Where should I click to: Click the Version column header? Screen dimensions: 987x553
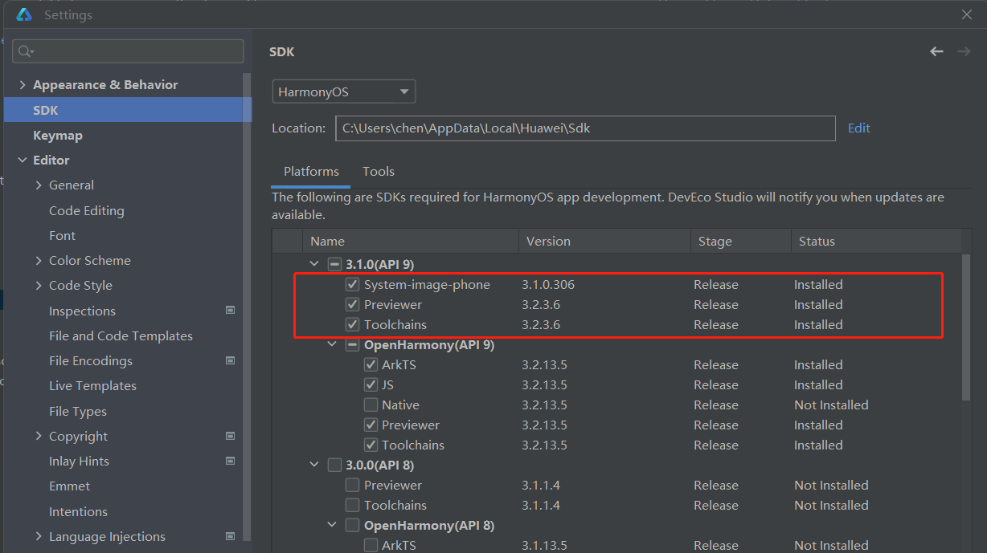(x=605, y=241)
